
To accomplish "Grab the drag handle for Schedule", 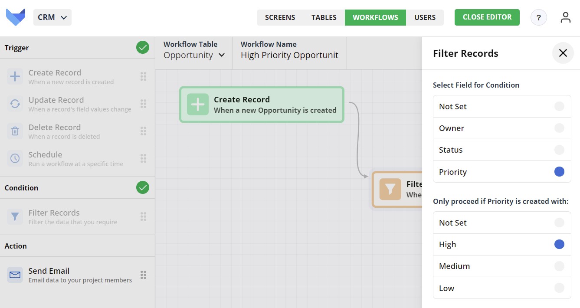I will click(143, 158).
